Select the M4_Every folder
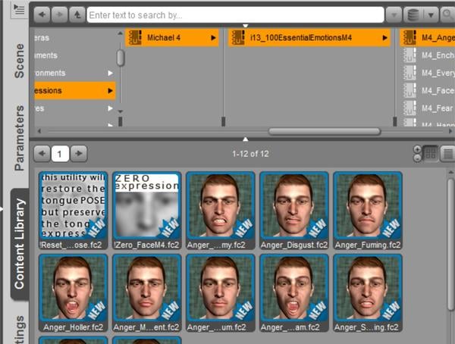 click(x=428, y=73)
